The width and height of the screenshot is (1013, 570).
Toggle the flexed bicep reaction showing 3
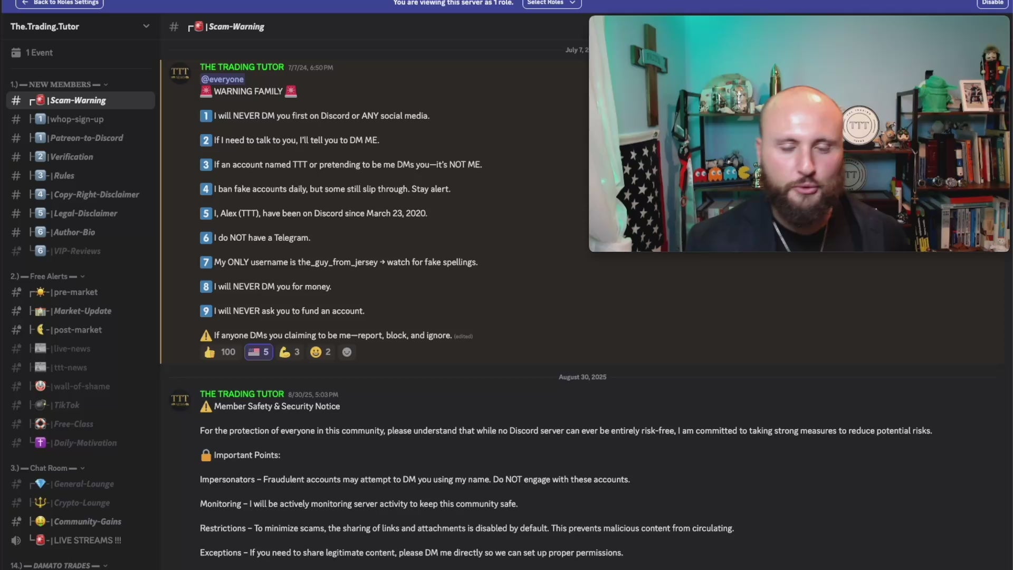click(x=289, y=352)
